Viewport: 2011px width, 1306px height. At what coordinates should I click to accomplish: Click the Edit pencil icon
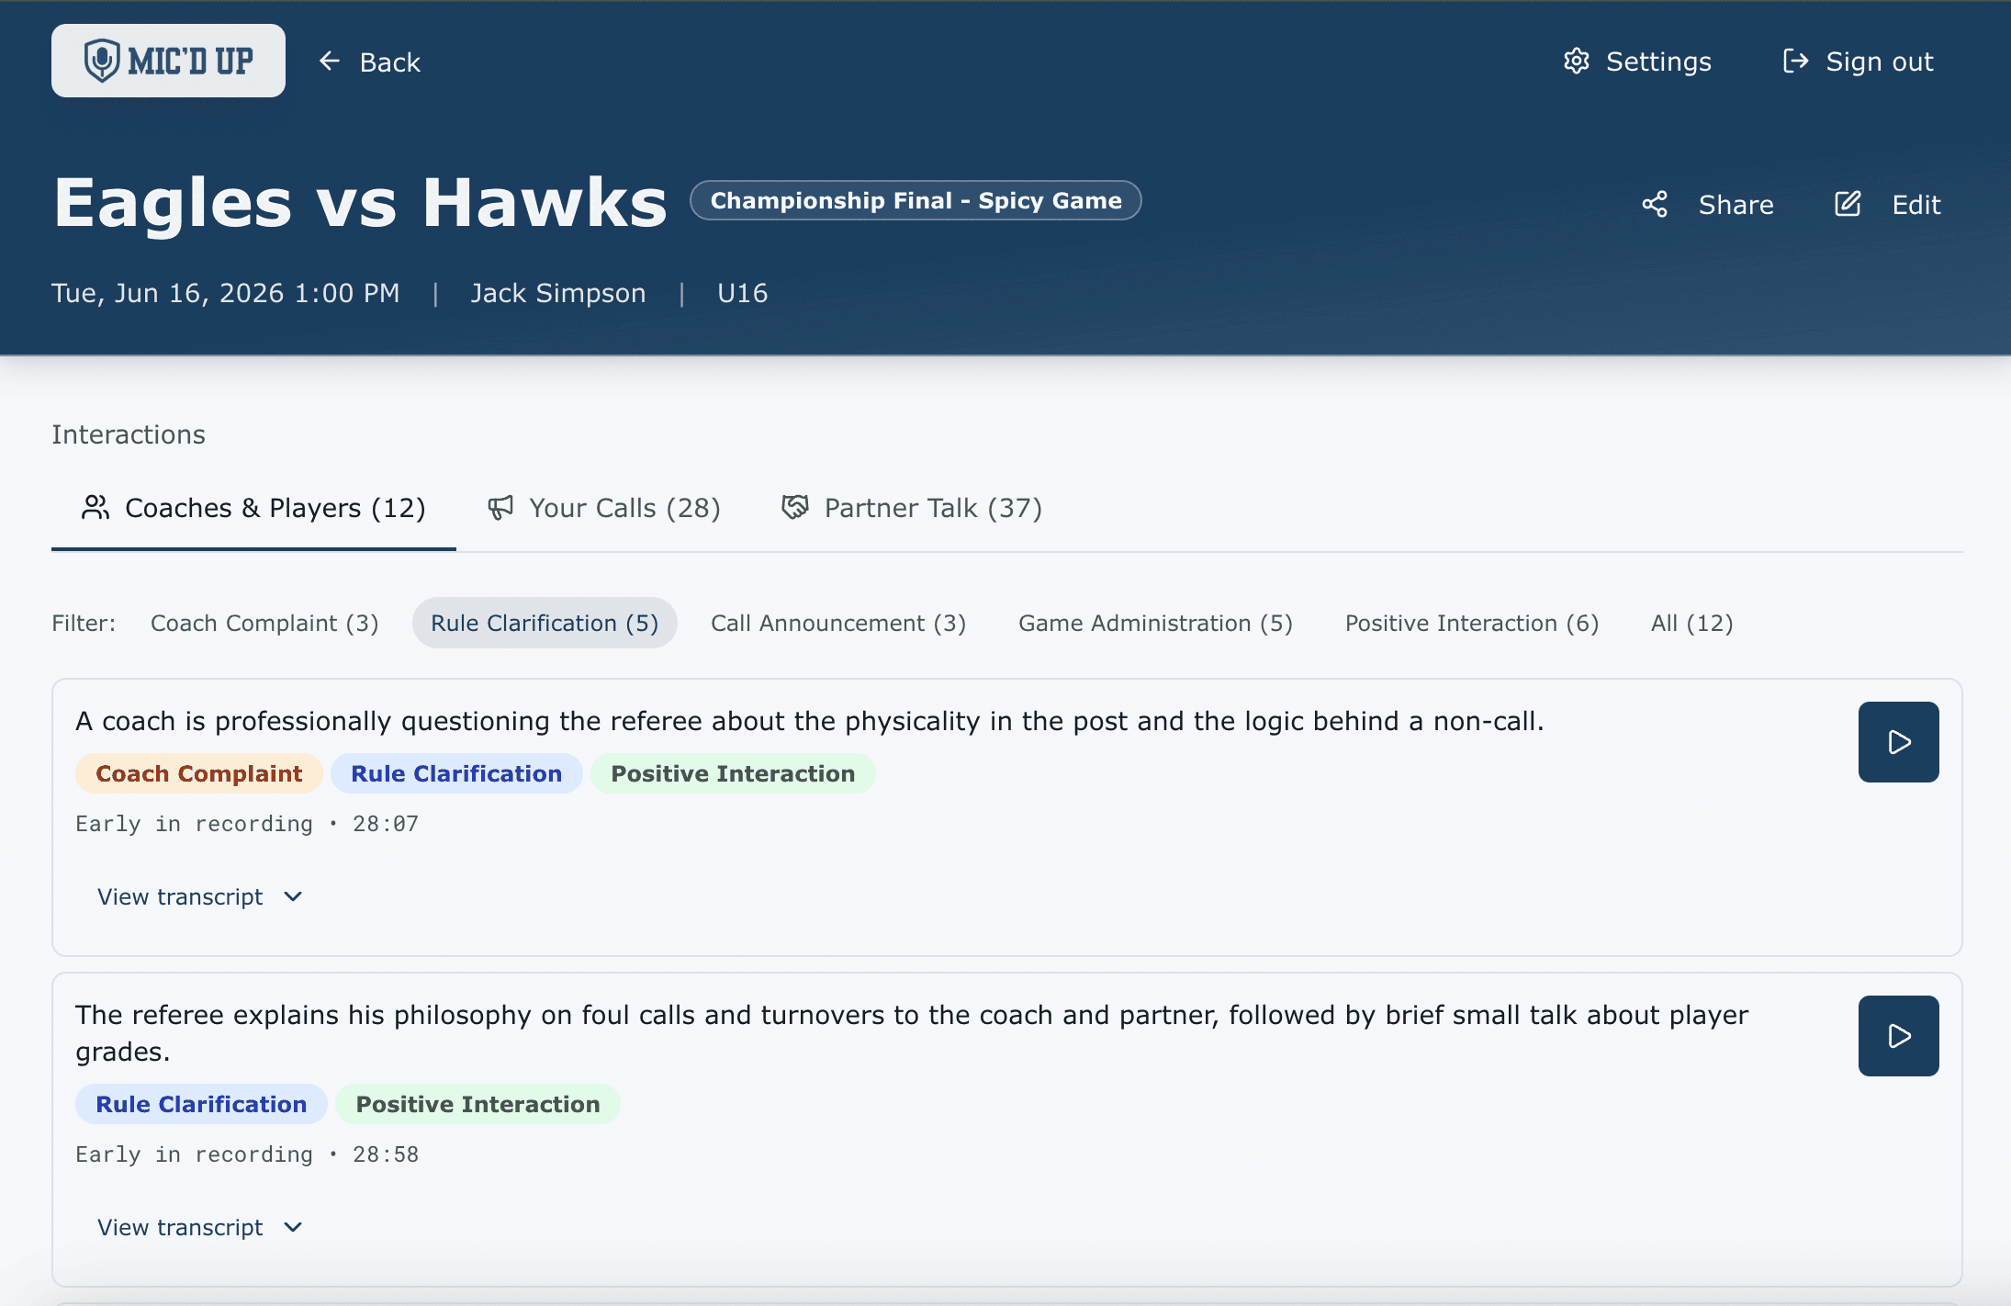point(1848,204)
